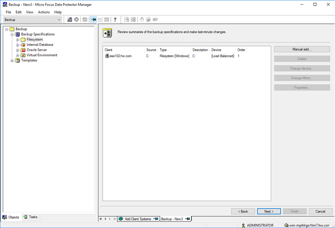Select the Backup - New3 tab
The image size is (335, 228).
click(x=176, y=219)
